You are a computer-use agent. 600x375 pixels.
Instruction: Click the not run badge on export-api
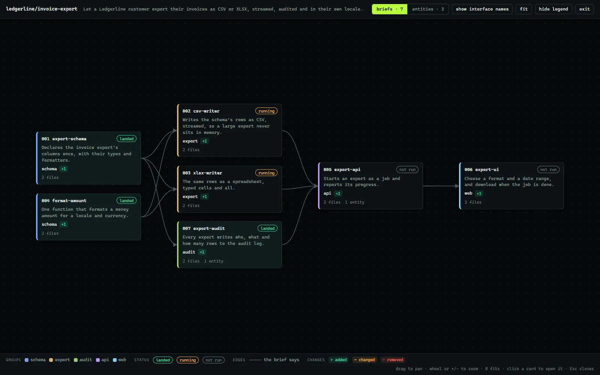407,169
